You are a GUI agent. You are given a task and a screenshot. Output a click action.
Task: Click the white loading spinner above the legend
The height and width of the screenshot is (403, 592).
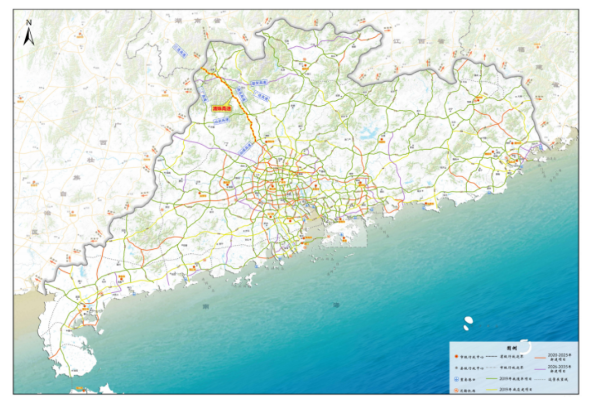[525, 347]
